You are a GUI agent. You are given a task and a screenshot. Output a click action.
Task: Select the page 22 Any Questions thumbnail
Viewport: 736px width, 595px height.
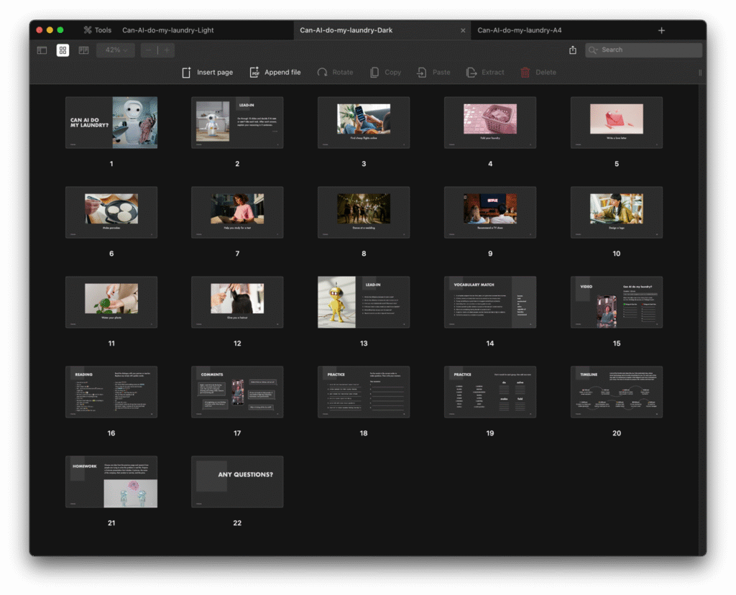237,481
